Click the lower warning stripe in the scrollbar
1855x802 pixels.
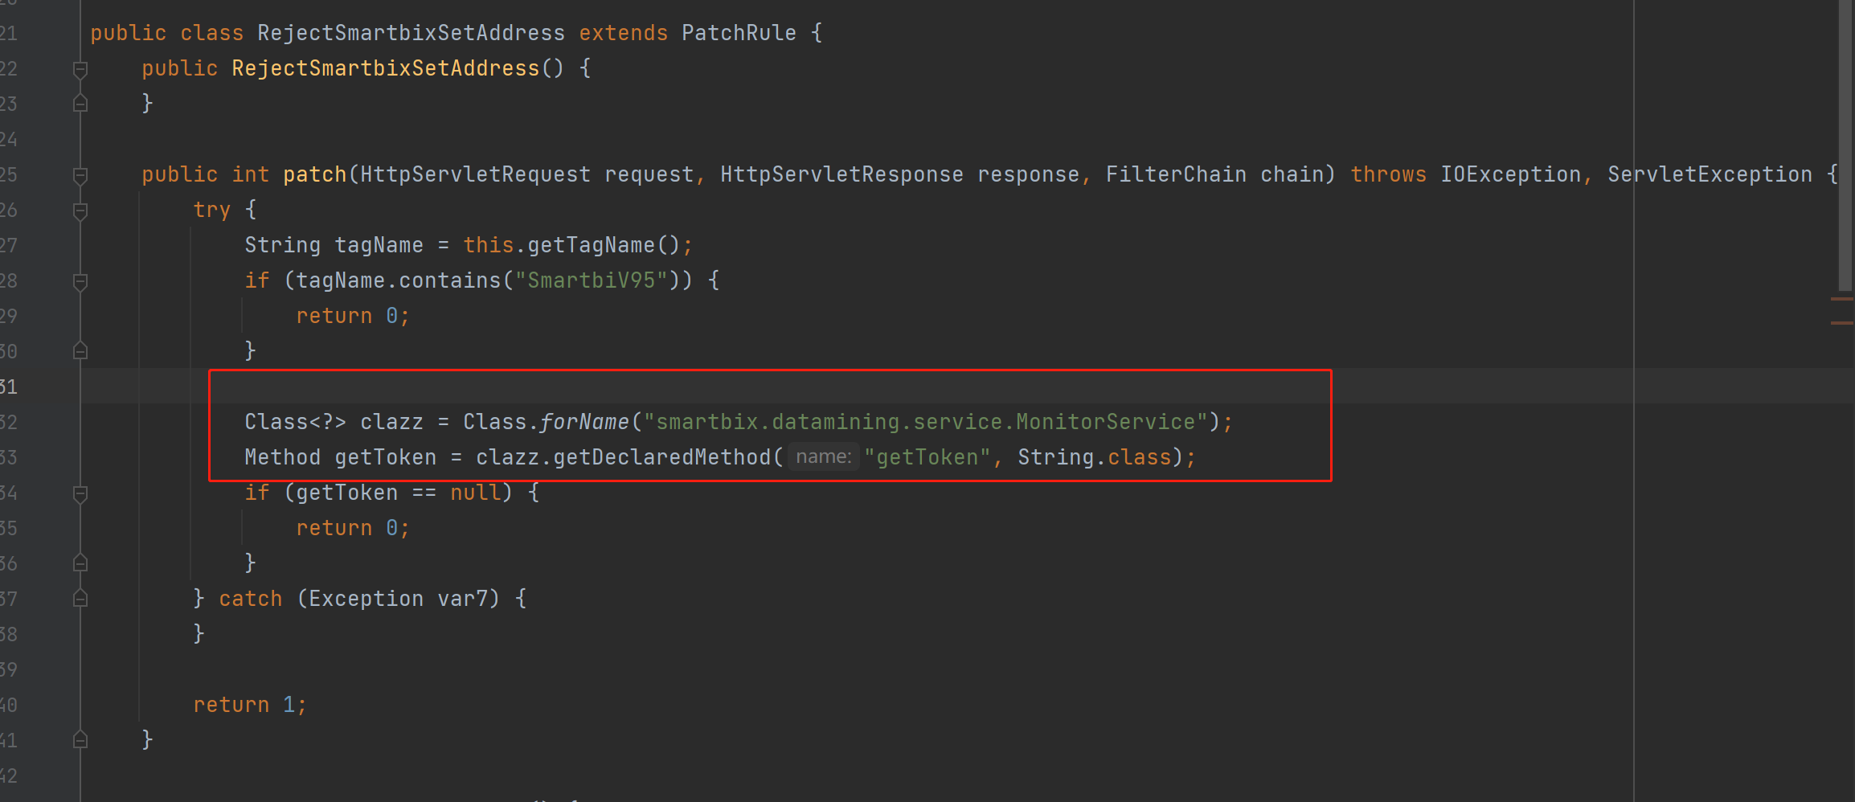pos(1841,323)
